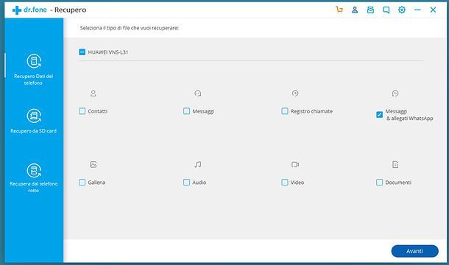The width and height of the screenshot is (449, 265).
Task: Click the Avanti button
Action: coord(414,251)
